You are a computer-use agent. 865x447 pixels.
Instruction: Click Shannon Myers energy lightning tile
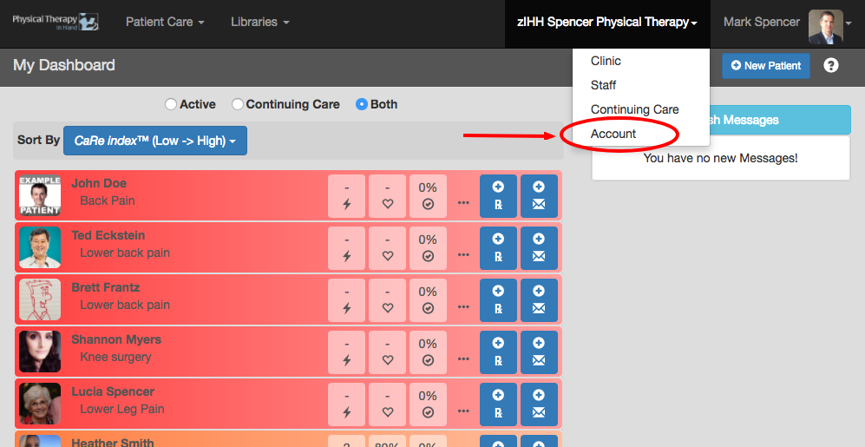click(346, 352)
